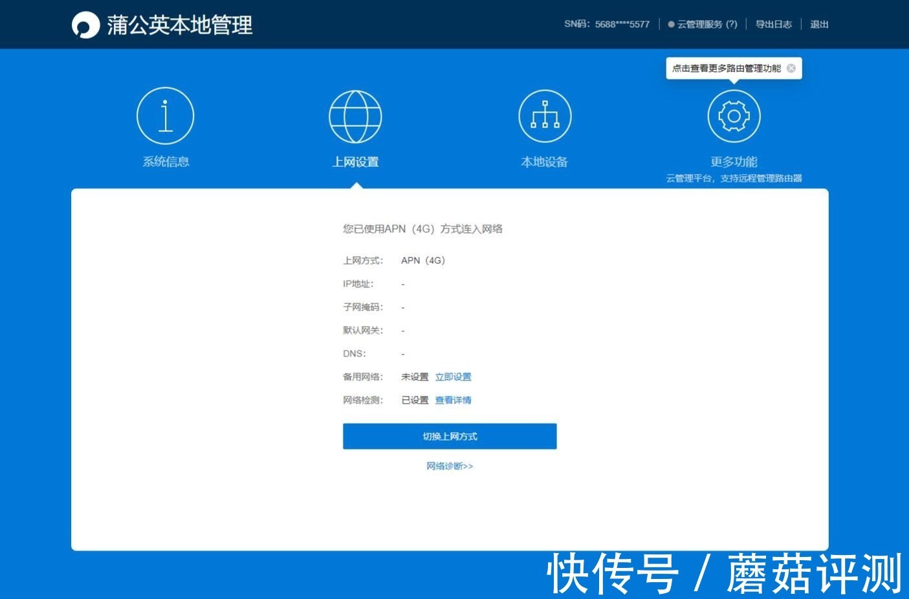Click the 云管理平台, 支持远程管理路由器 subtitle
909x599 pixels.
coord(734,178)
